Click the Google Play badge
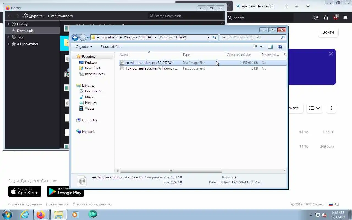This screenshot has width=352, height=220. click(x=65, y=191)
